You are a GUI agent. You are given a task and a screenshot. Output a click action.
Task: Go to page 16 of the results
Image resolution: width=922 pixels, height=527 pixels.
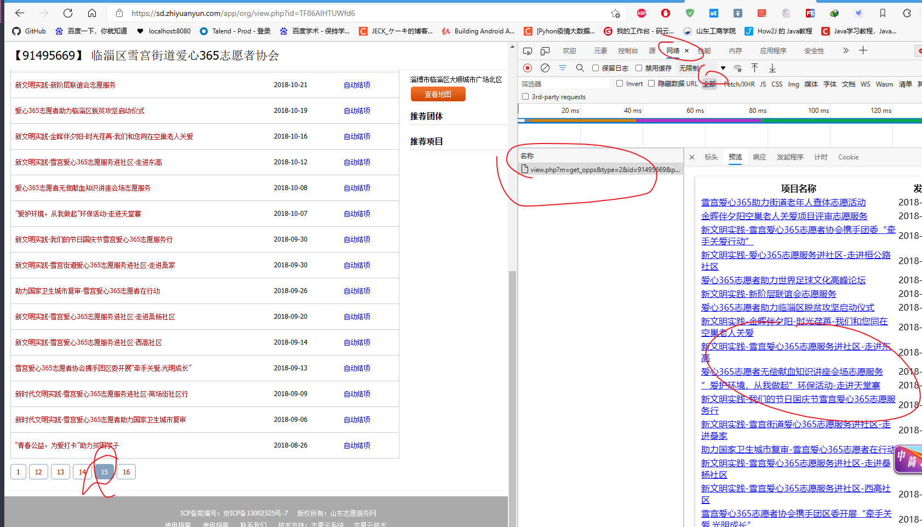click(126, 472)
